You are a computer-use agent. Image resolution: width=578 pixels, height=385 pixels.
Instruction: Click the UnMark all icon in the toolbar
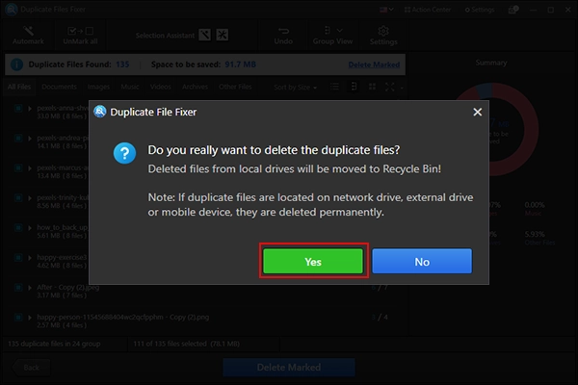tap(80, 31)
